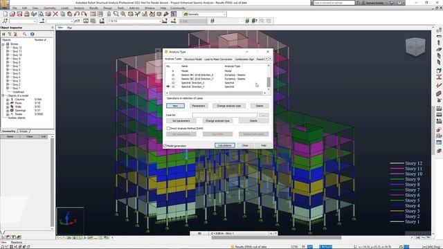Viewport: 443px width, 249px height.
Task: Expand the Nodes tree node
Action: tap(8, 114)
